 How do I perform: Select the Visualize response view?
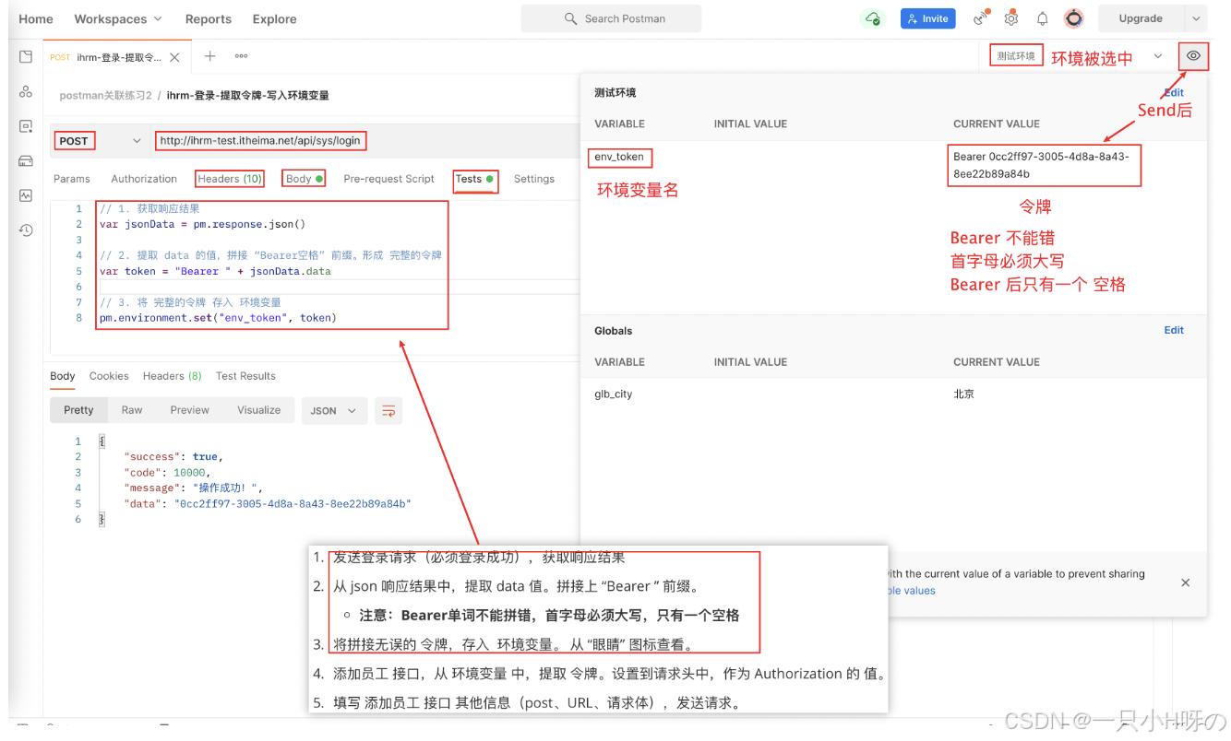[x=259, y=411]
